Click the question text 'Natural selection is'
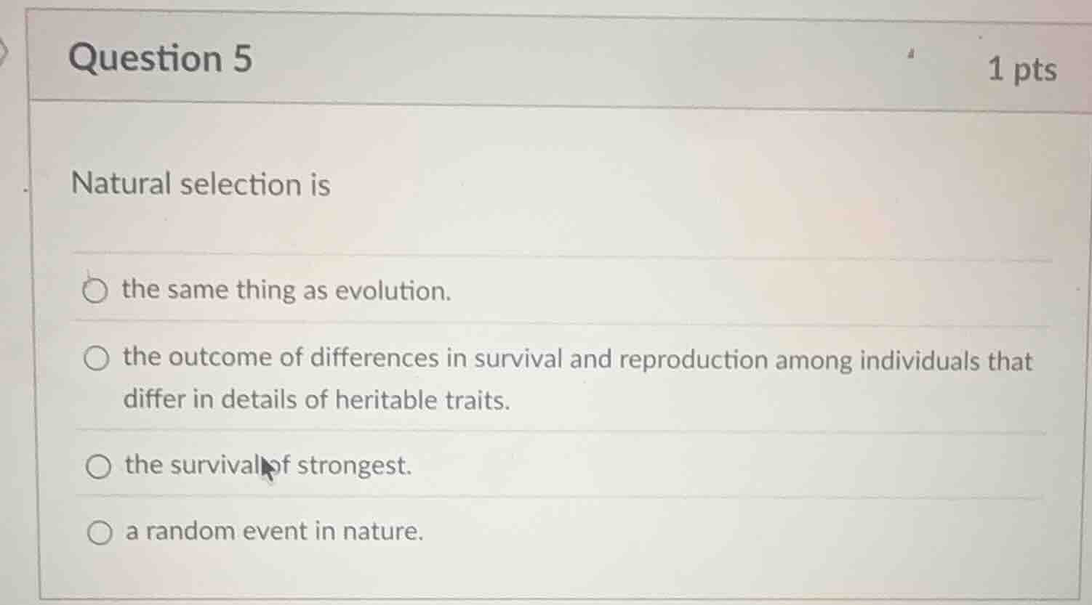This screenshot has height=605, width=1092. pos(200,185)
